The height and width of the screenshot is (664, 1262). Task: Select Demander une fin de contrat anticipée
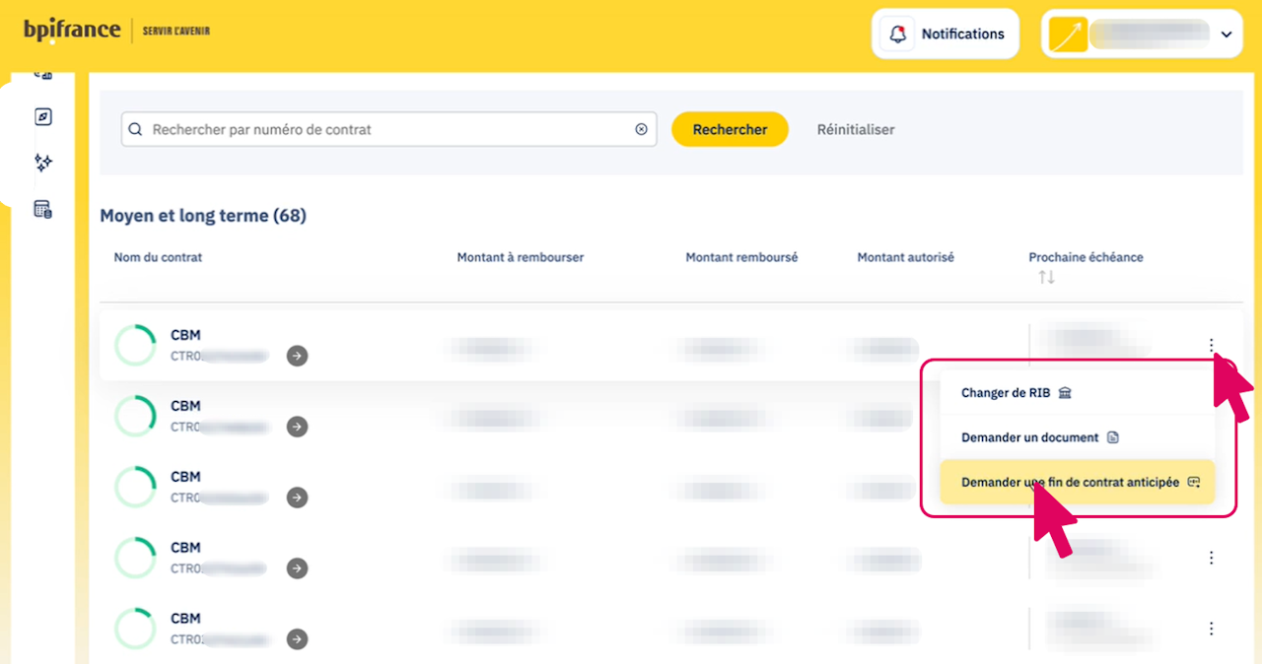click(x=1077, y=483)
